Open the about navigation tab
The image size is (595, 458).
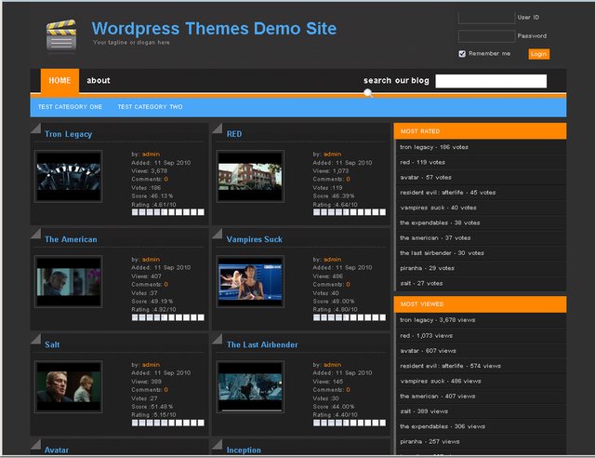click(x=99, y=81)
